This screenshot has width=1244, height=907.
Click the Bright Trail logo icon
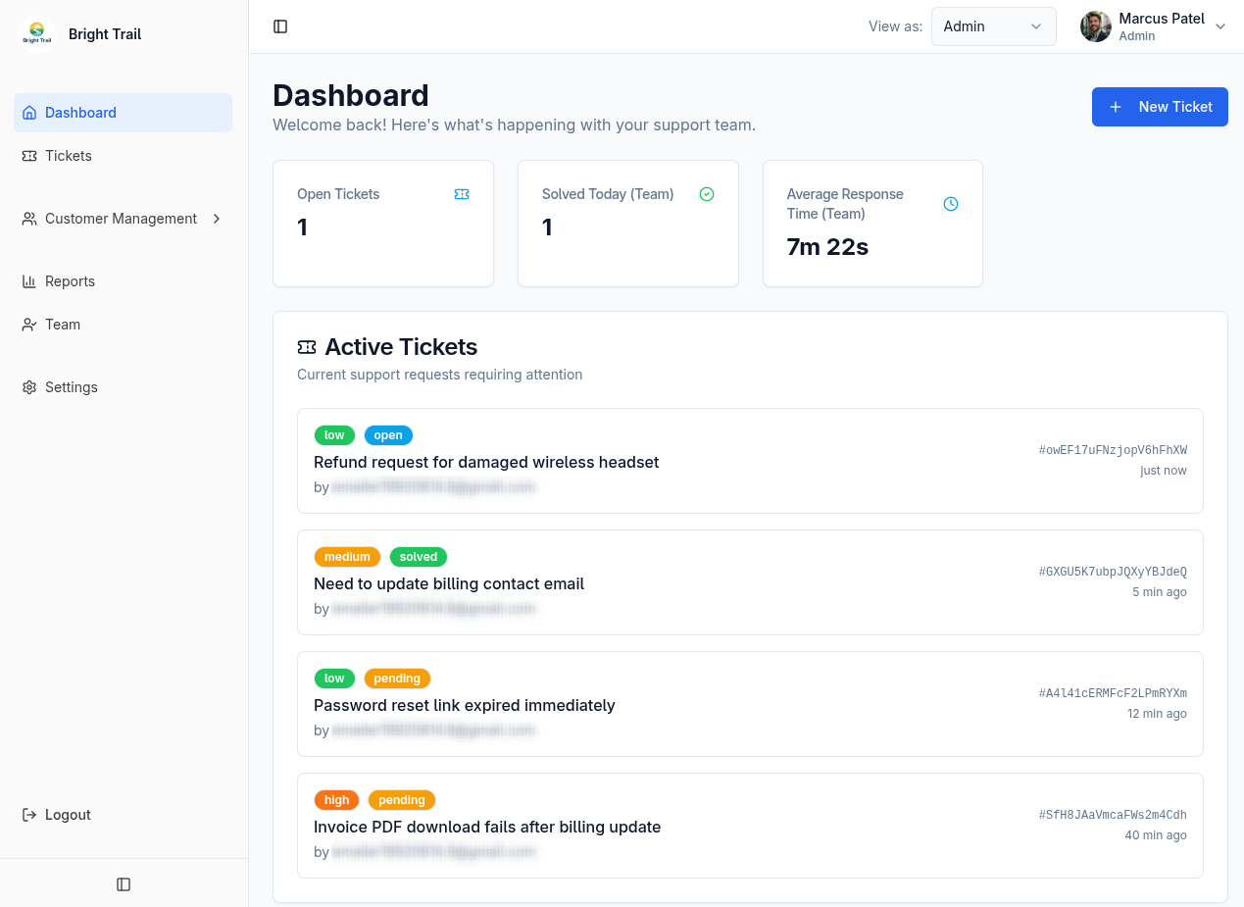pyautogui.click(x=37, y=33)
